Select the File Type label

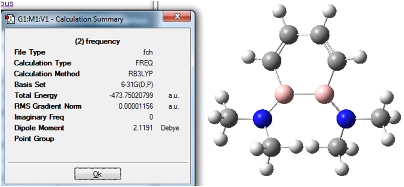click(30, 52)
